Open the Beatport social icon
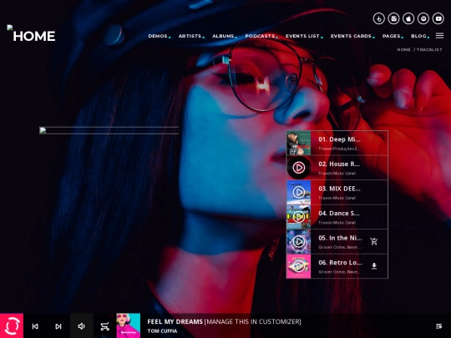 coord(379,18)
